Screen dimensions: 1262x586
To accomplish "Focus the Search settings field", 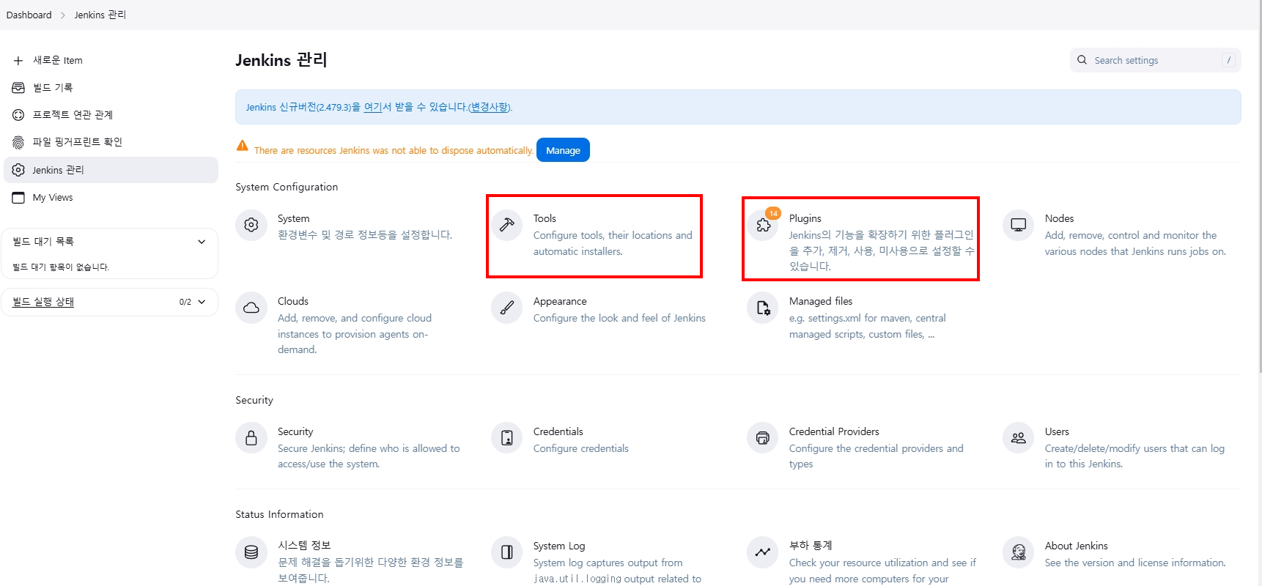I will pos(1155,60).
